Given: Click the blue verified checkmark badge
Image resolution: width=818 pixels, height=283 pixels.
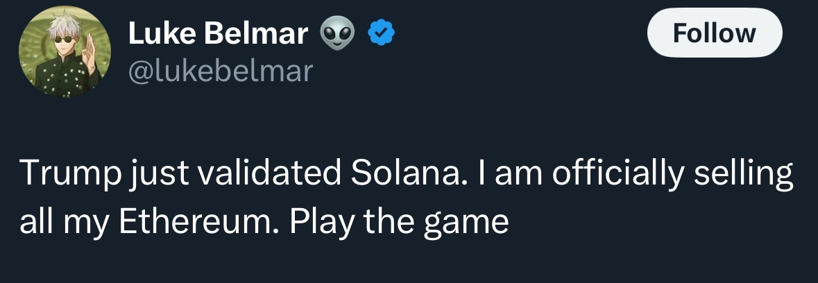Looking at the screenshot, I should click(x=381, y=33).
